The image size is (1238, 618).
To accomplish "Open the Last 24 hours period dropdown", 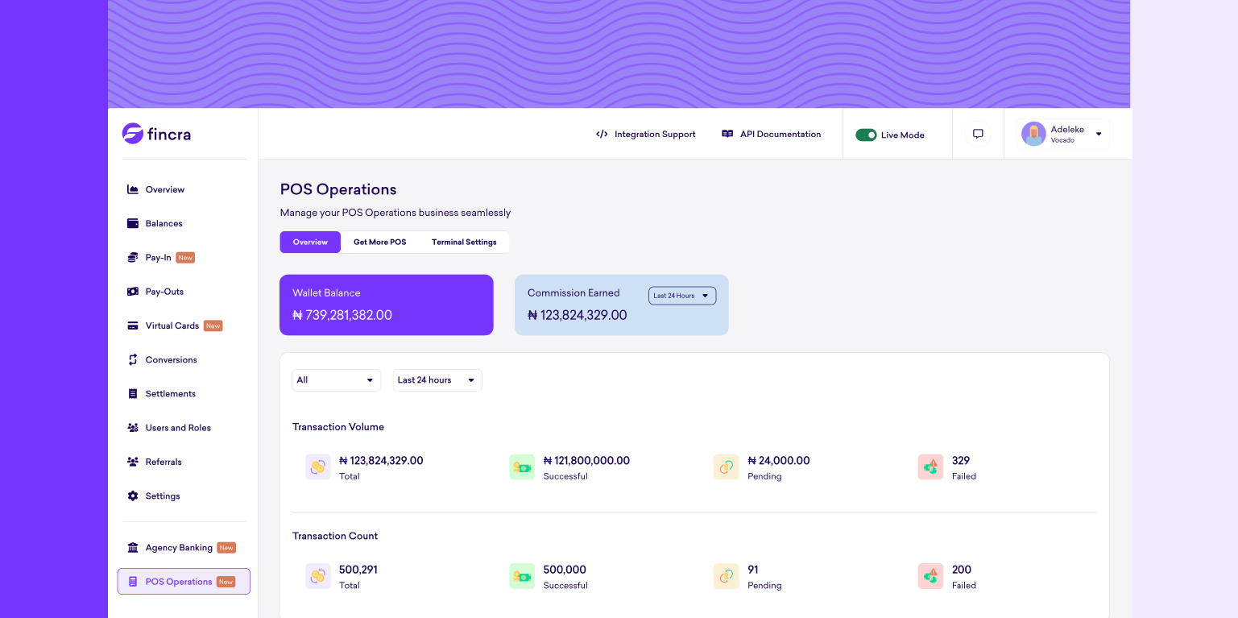I will 437,380.
